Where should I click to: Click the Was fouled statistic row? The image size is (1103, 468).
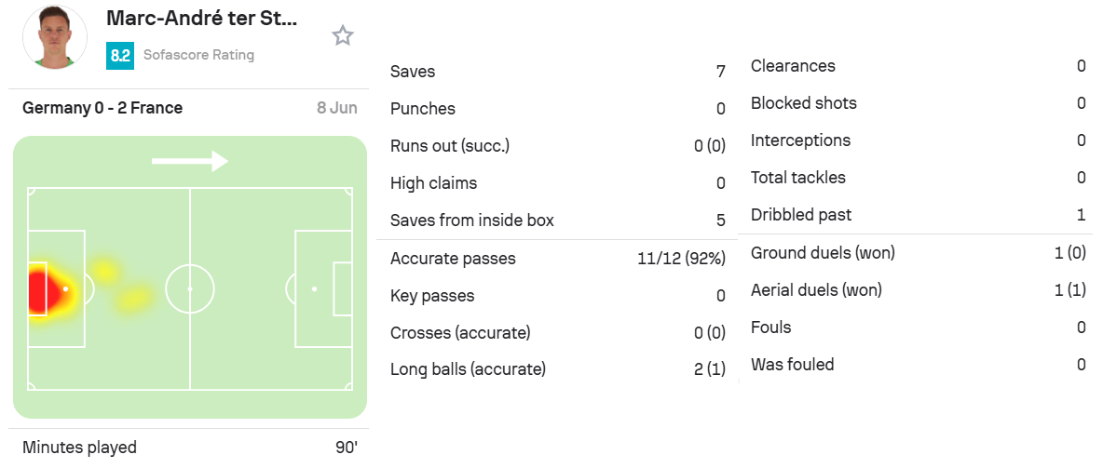(x=918, y=365)
